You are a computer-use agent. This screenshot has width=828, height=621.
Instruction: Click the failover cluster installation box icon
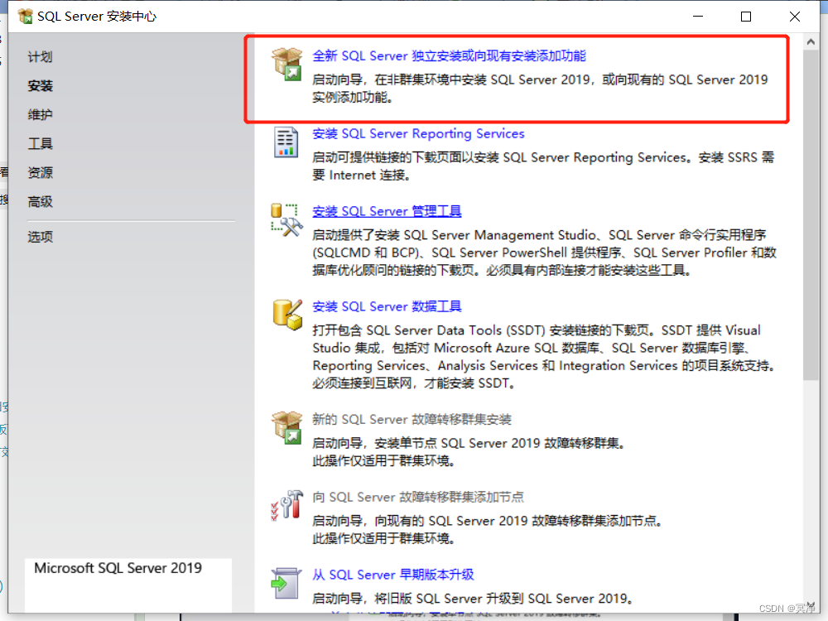286,428
